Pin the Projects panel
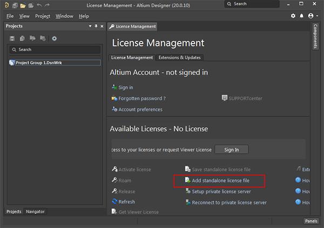 96,26
